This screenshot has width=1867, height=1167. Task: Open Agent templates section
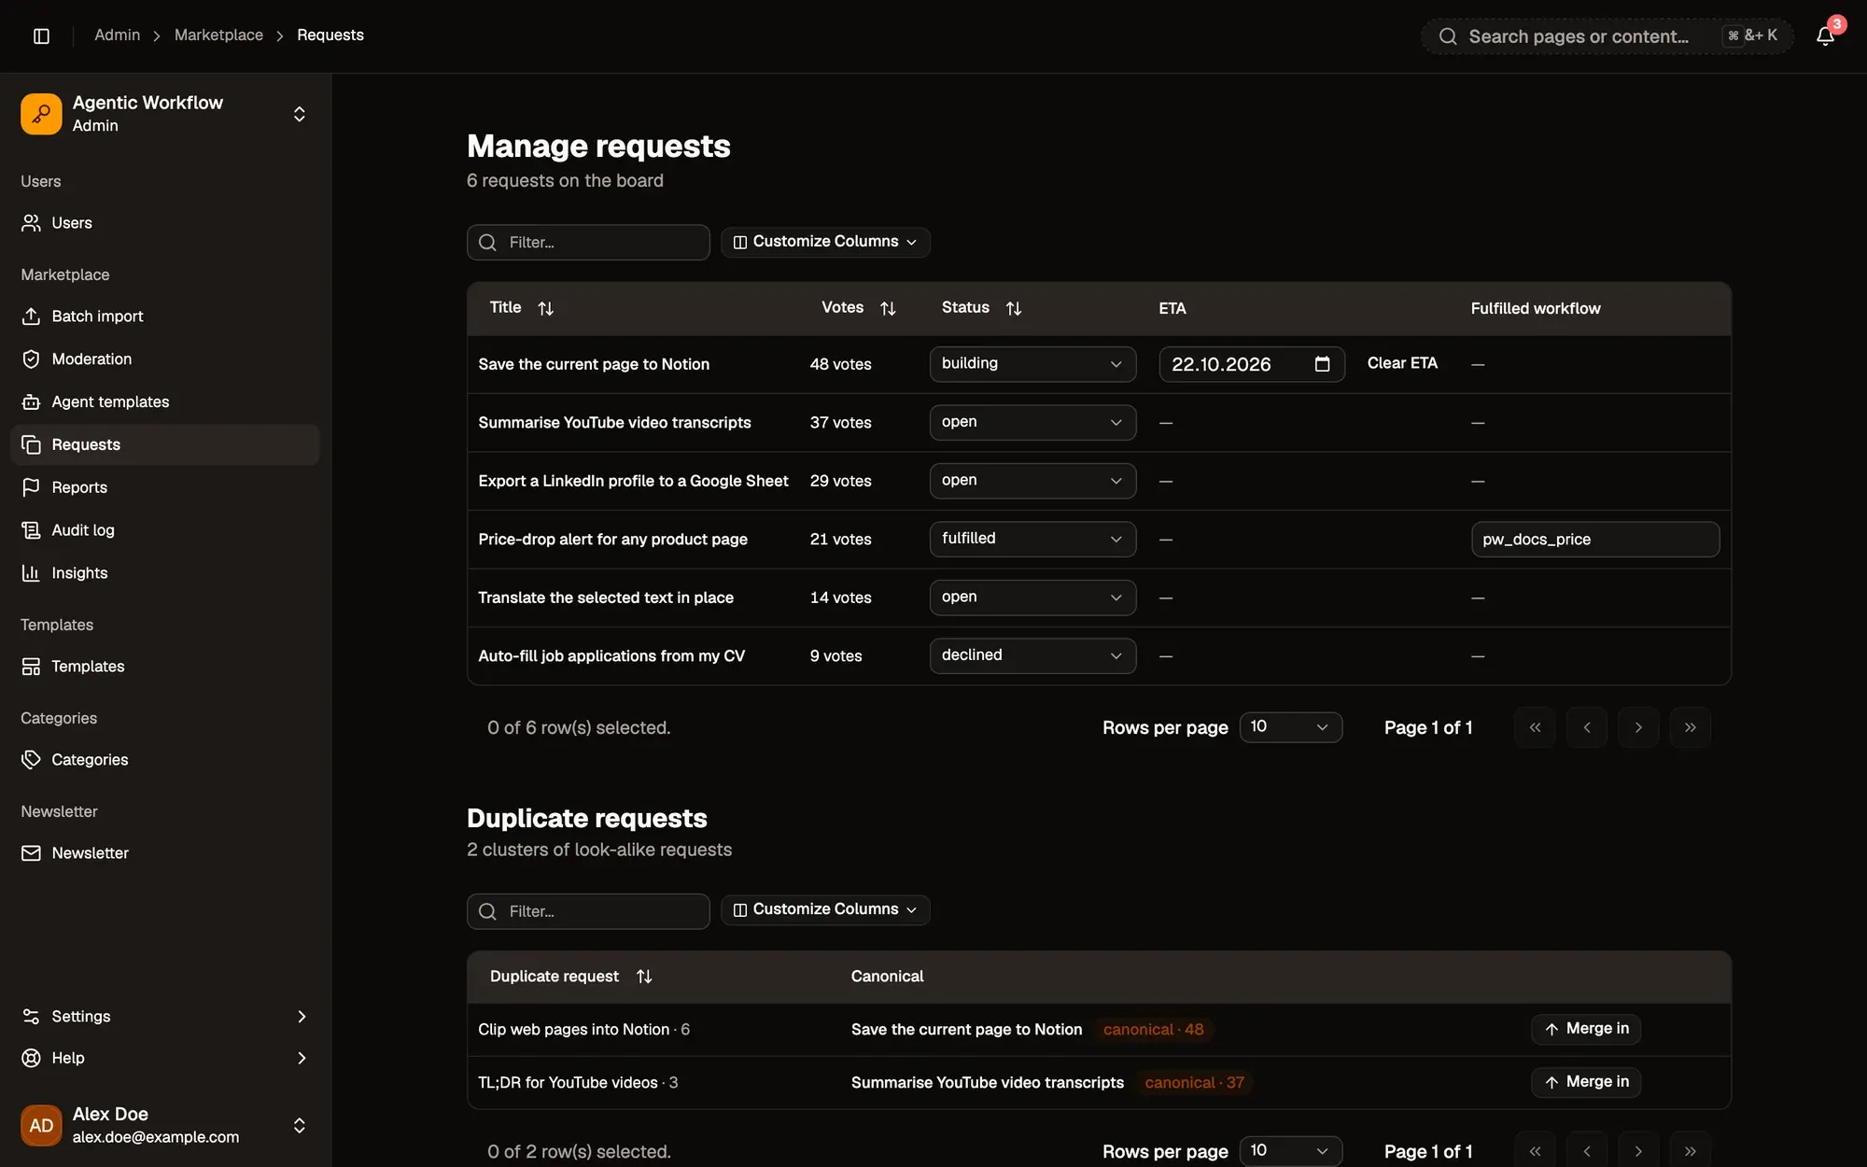point(165,402)
